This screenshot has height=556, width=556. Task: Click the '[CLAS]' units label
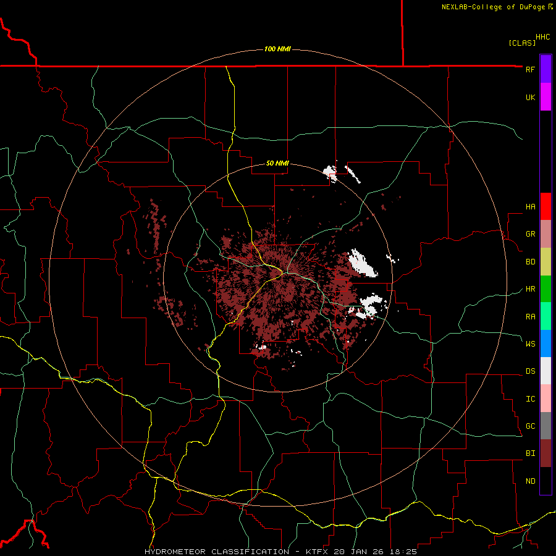pyautogui.click(x=522, y=43)
